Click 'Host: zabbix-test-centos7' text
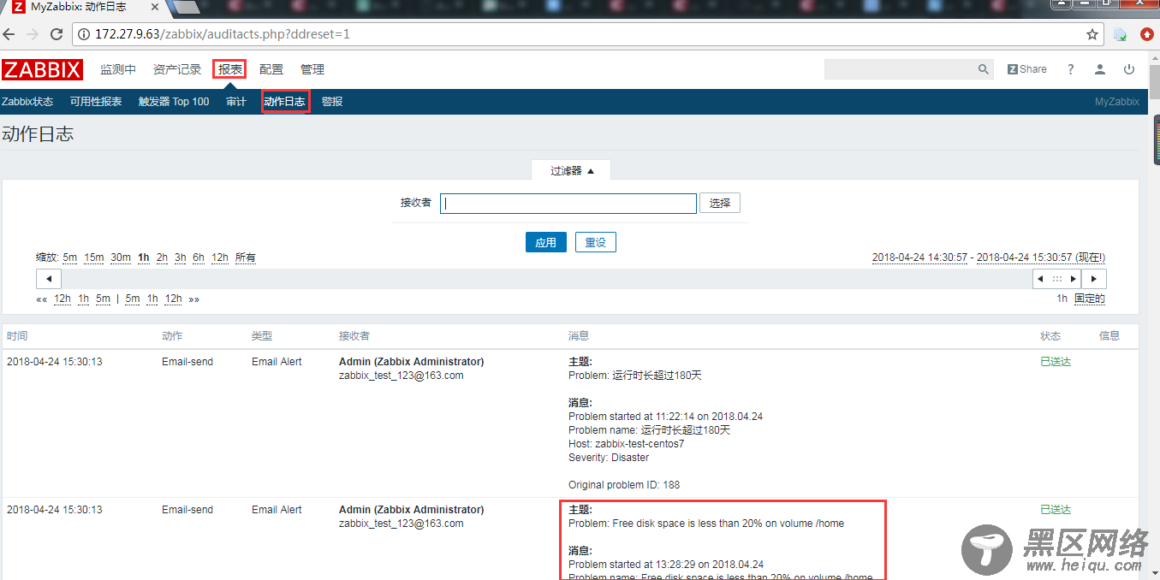1160x580 pixels. pyautogui.click(x=627, y=444)
